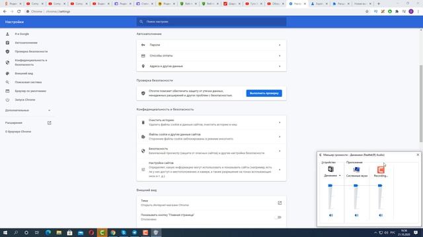The width and height of the screenshot is (423, 237).
Task: Open Chrome Web Store via Тема link icon
Action: coord(280,203)
